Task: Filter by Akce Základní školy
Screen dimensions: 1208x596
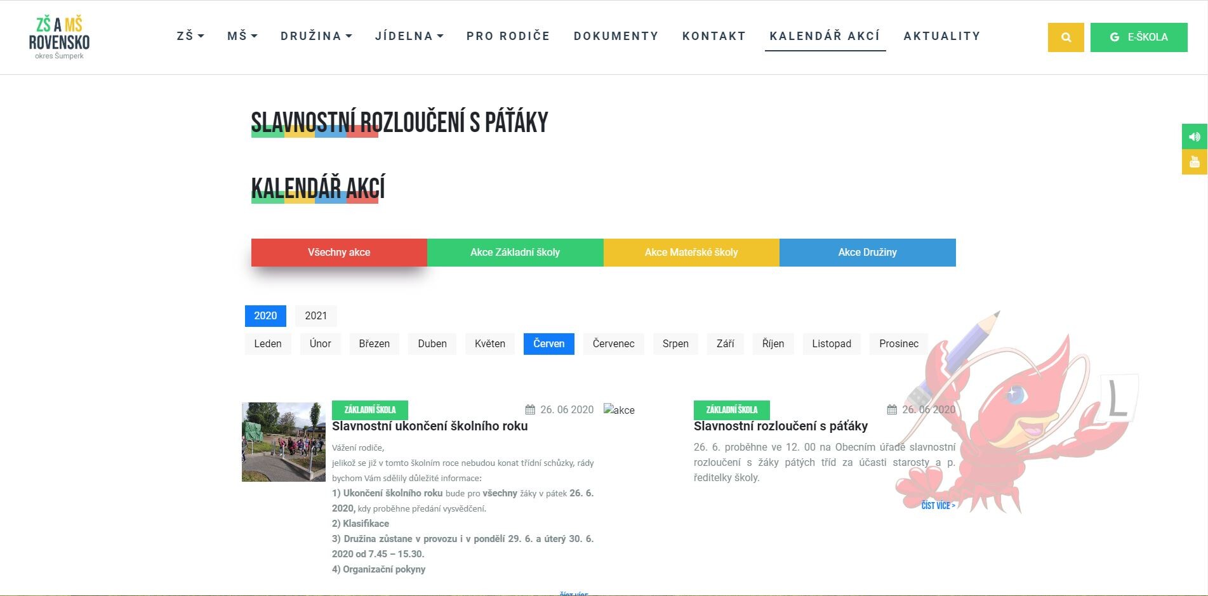Action: click(x=515, y=253)
